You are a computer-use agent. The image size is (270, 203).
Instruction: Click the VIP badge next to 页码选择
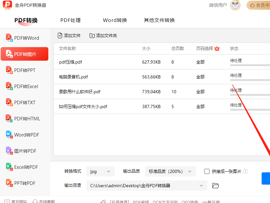[x=217, y=49]
